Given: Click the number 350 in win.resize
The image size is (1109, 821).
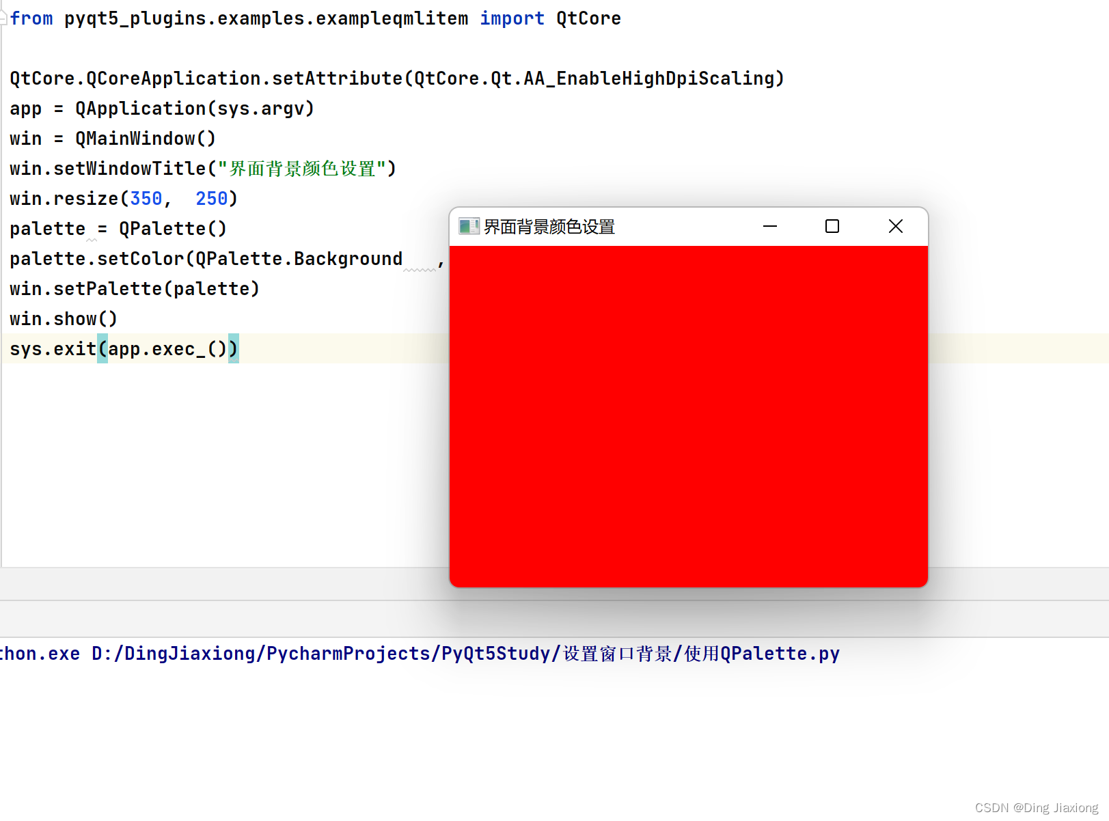Looking at the screenshot, I should (146, 199).
